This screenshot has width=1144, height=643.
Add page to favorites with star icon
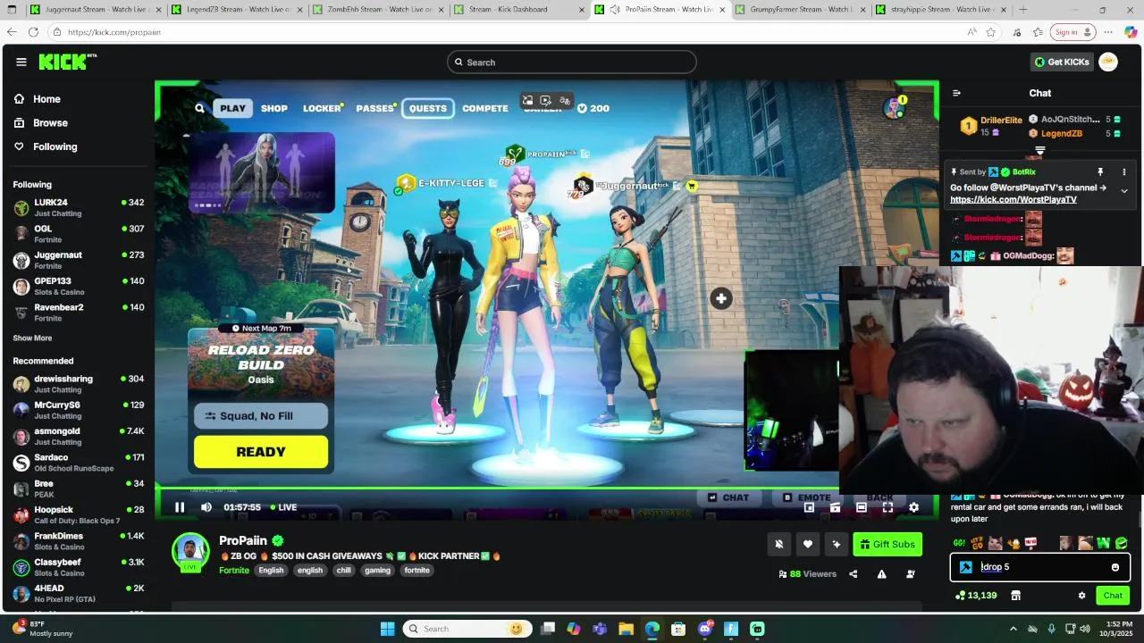point(990,32)
